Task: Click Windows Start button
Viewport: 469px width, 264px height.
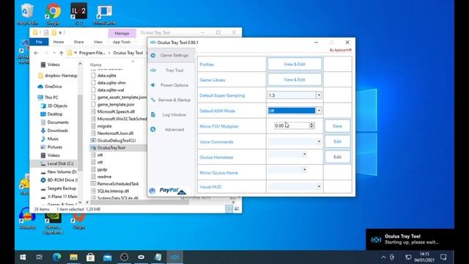Action: point(23,257)
